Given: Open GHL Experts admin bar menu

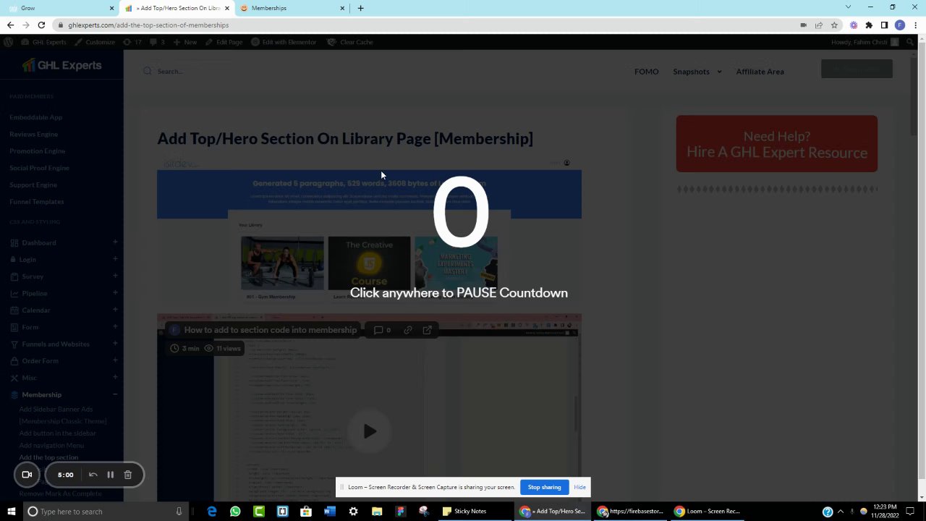Looking at the screenshot, I should coord(43,42).
